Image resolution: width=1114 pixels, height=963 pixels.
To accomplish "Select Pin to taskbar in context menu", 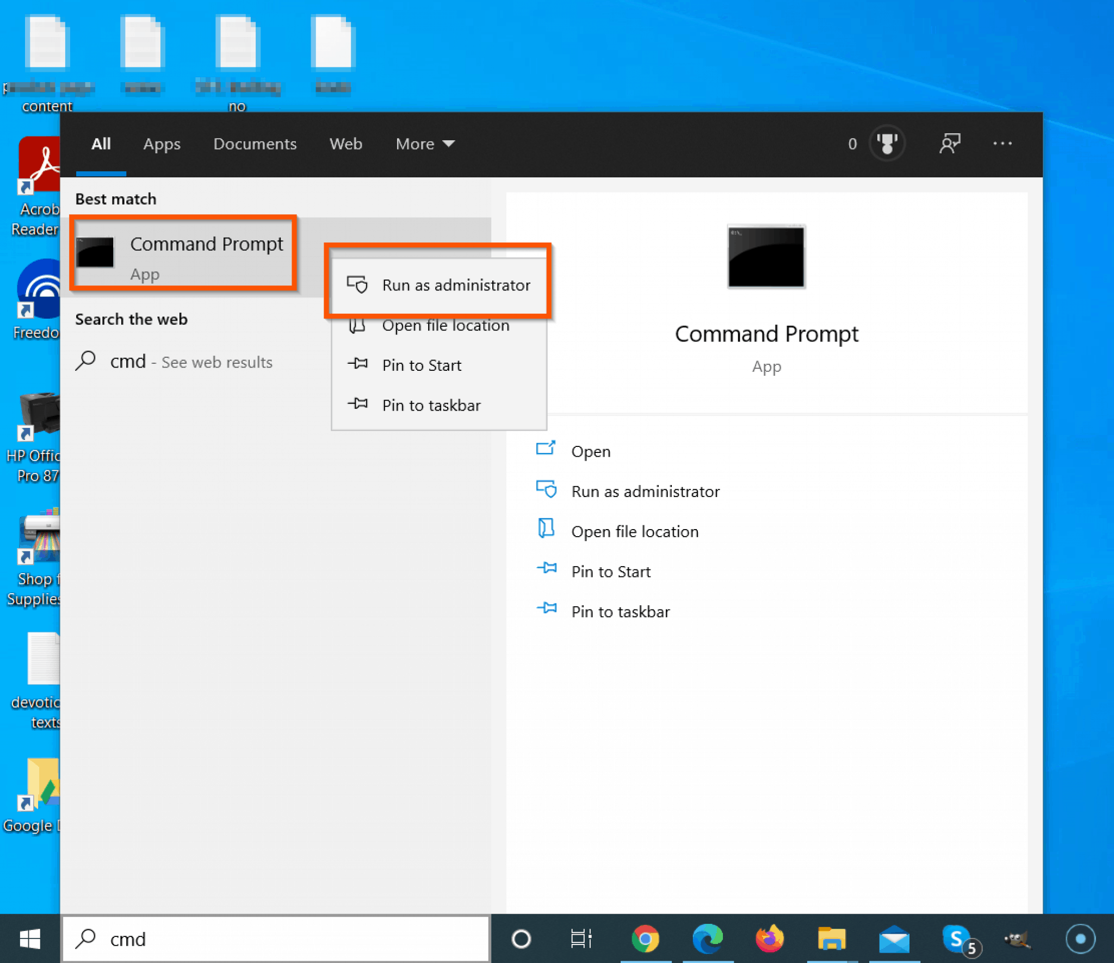I will 431,405.
